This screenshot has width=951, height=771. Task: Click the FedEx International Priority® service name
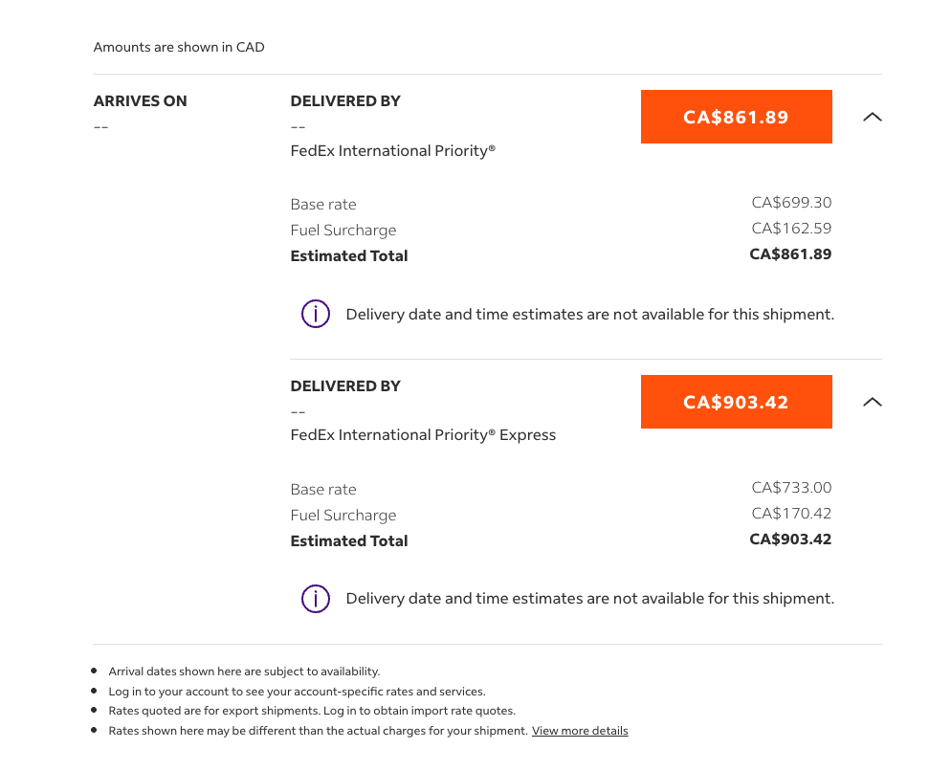point(392,150)
